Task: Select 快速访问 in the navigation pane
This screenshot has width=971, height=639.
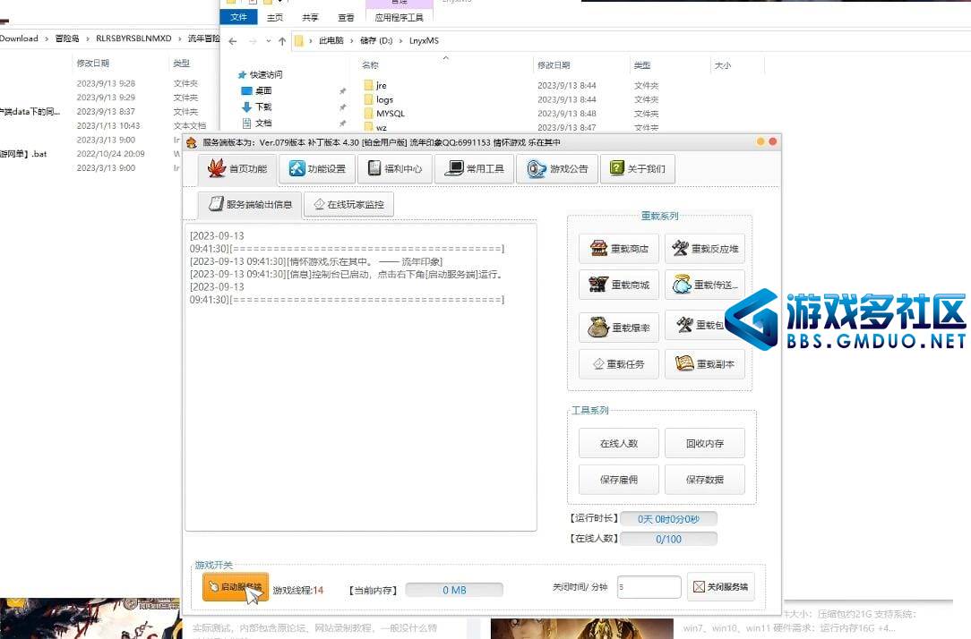Action: click(266, 75)
